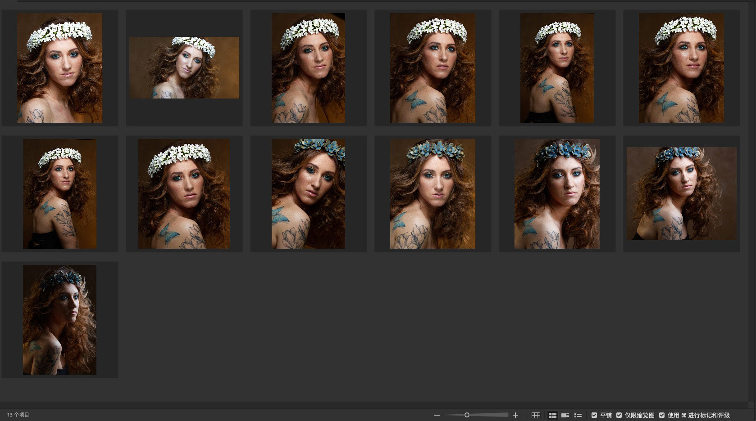This screenshot has height=421, width=756.
Task: Toggle the 使用 ⌘ 进行标记和评级 checkbox
Action: click(662, 415)
